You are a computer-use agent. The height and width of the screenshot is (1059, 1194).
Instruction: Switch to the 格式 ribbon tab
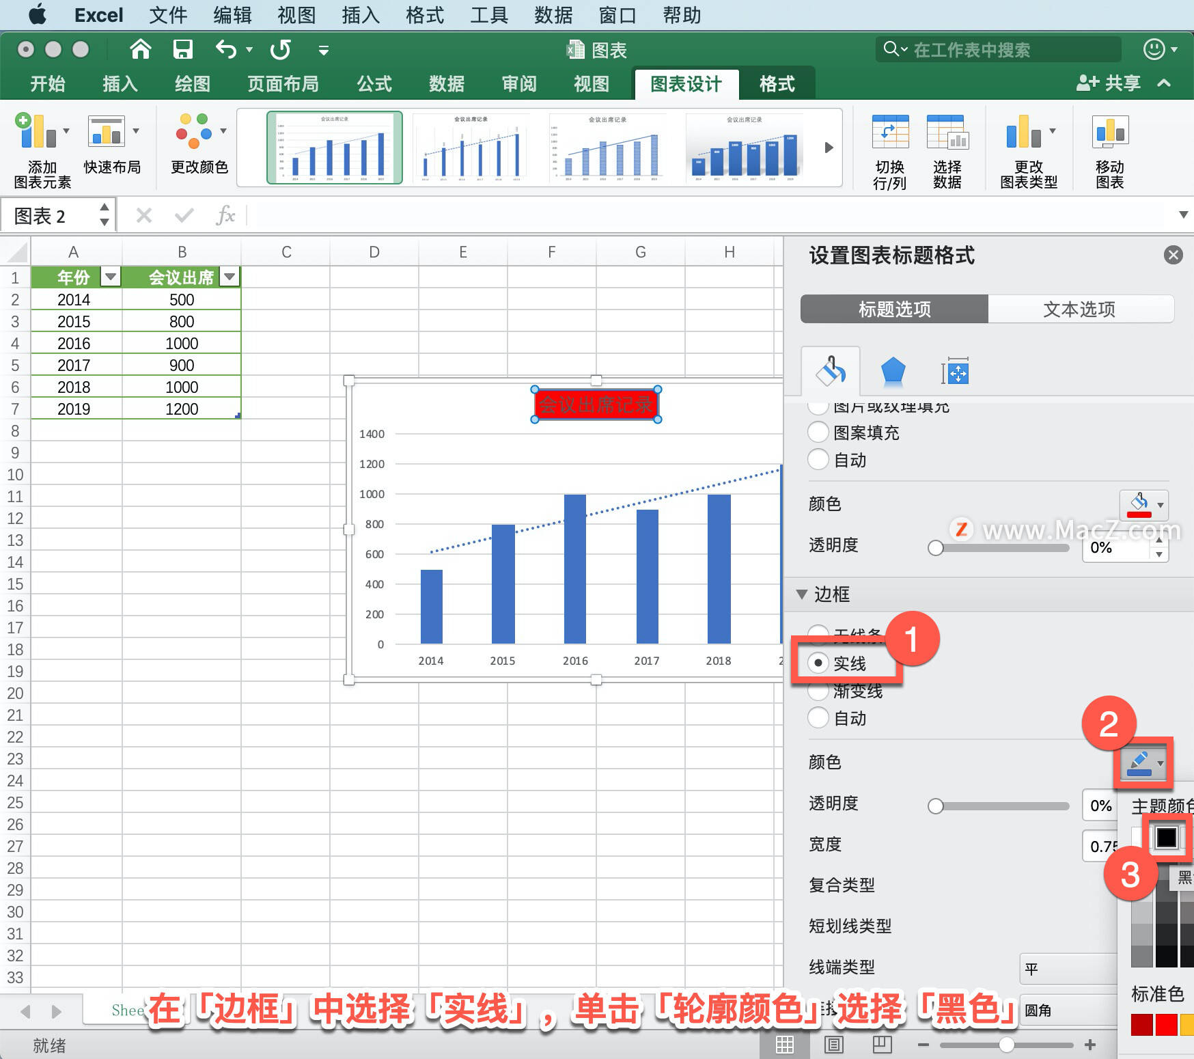coord(777,83)
